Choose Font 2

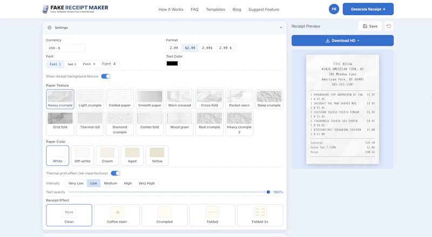[72, 64]
